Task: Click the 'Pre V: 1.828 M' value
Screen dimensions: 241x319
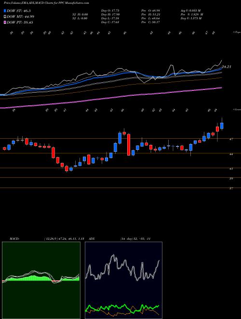Action: (x=192, y=14)
